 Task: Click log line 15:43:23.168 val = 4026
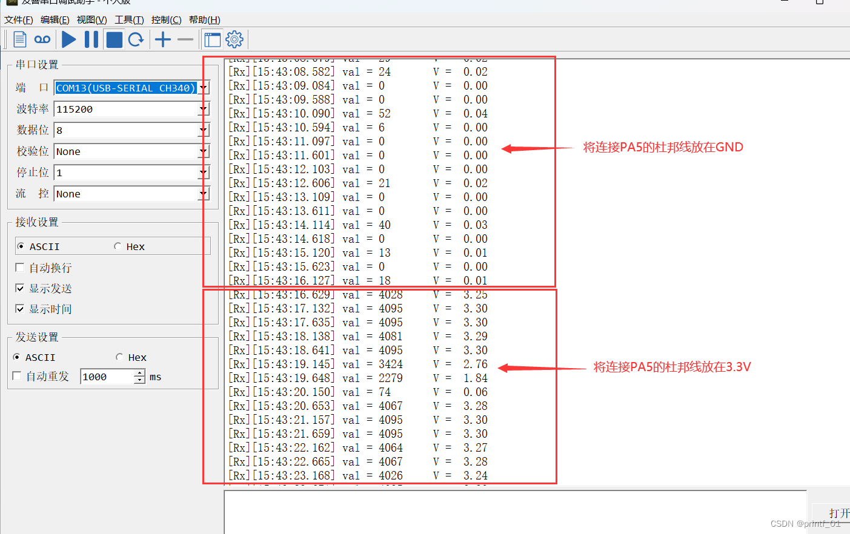(x=358, y=476)
